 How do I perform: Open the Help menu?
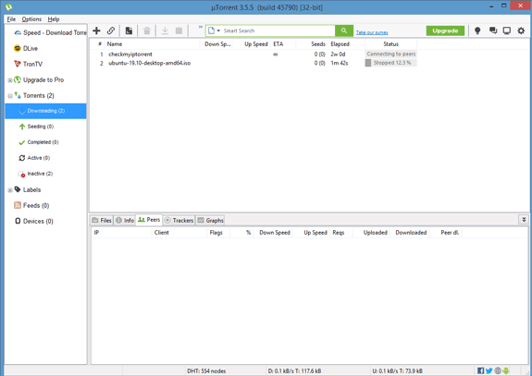(x=54, y=19)
